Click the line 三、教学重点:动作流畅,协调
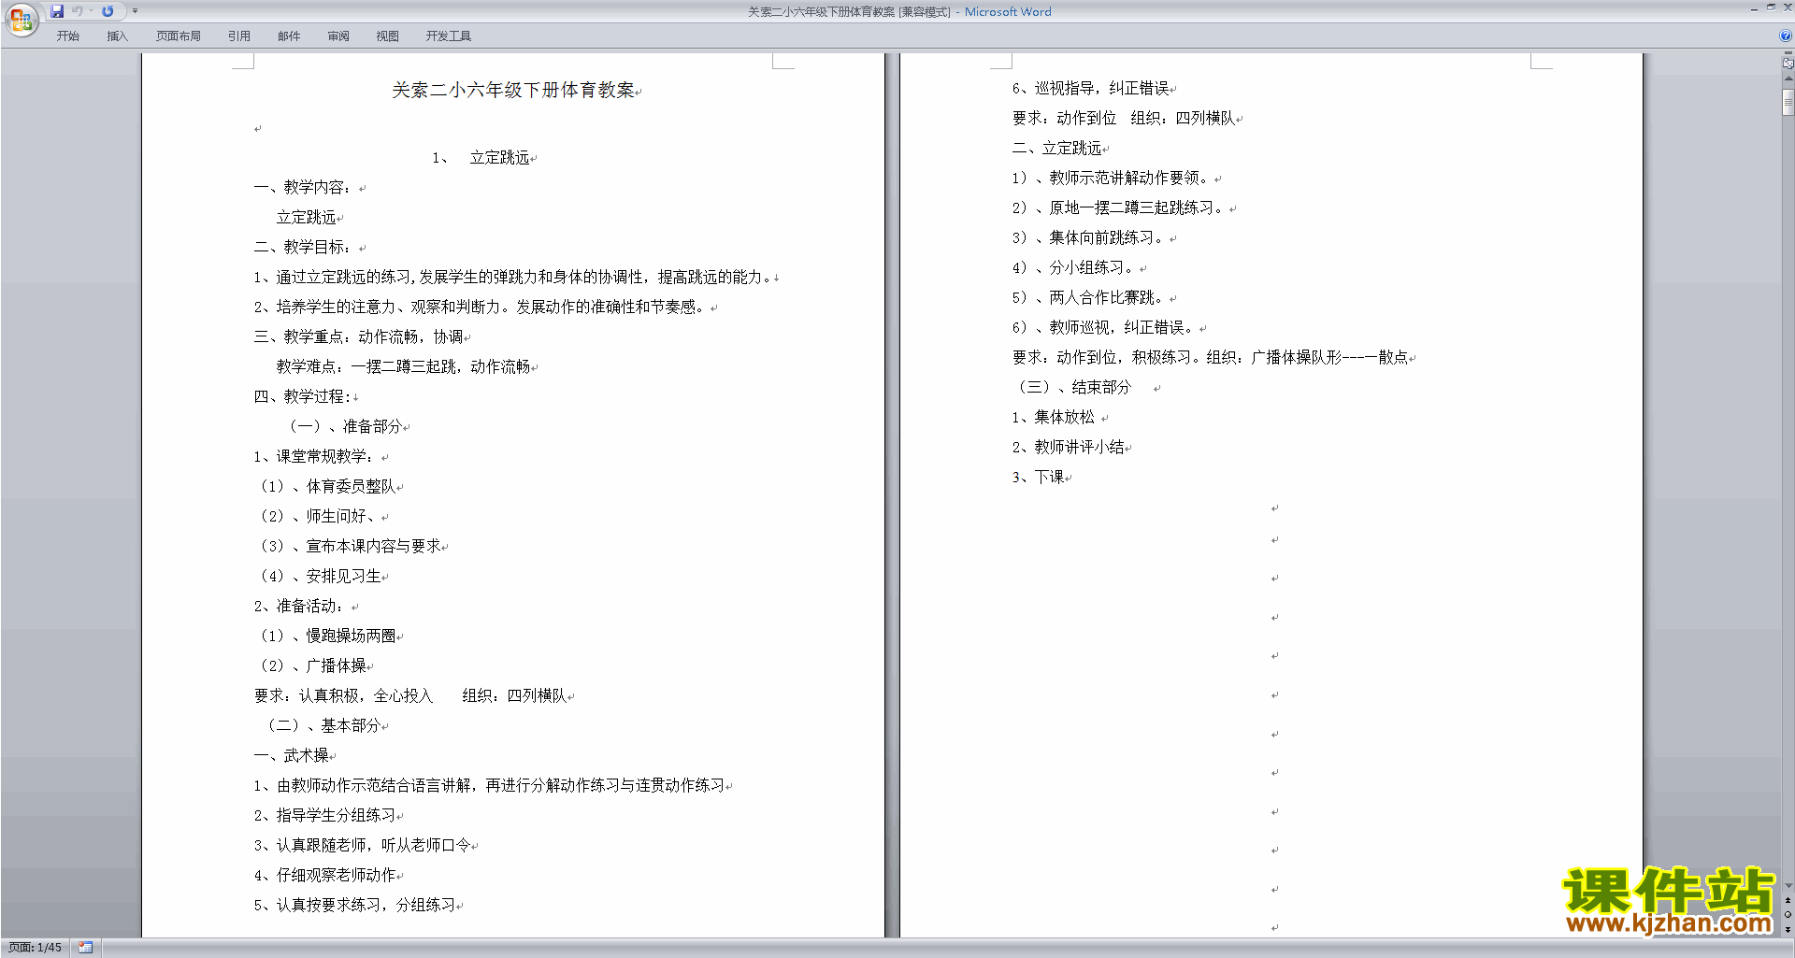 pyautogui.click(x=359, y=336)
